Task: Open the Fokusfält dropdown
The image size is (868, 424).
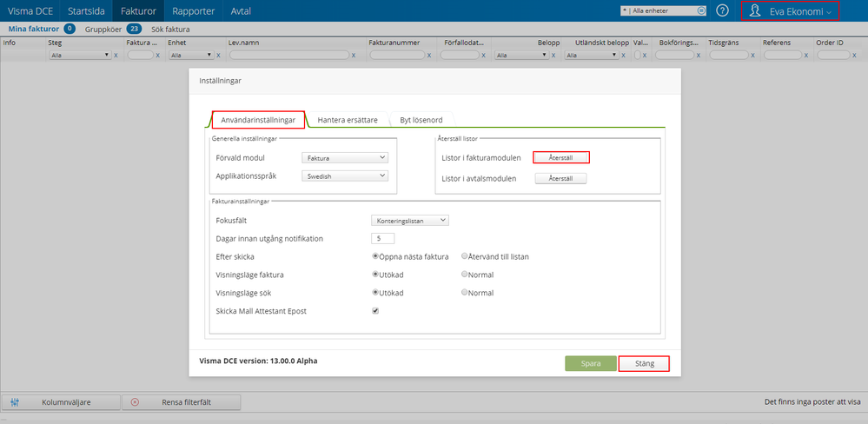Action: (409, 221)
